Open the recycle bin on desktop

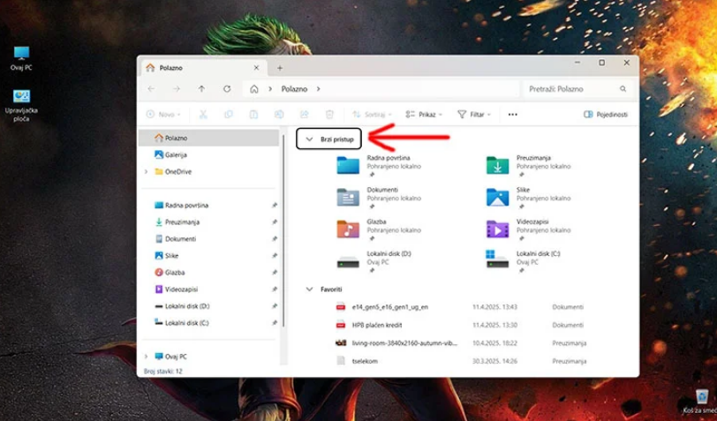pos(701,402)
